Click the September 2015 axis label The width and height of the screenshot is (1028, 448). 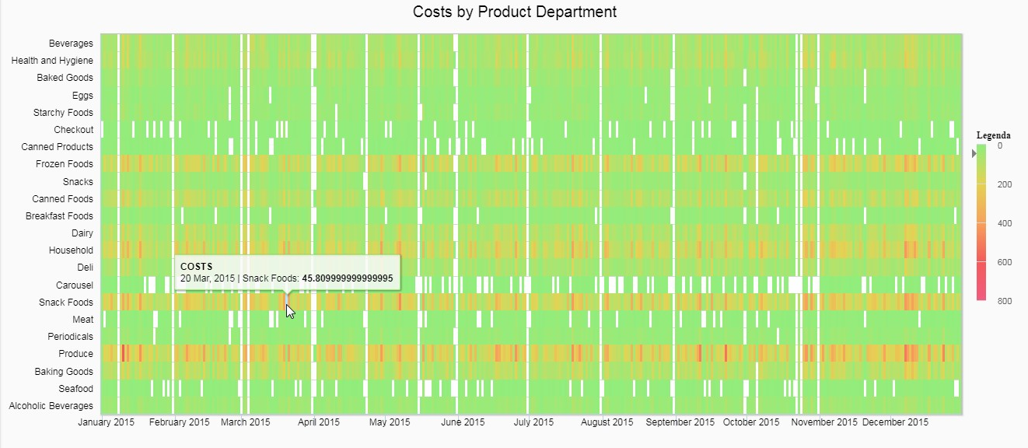680,422
